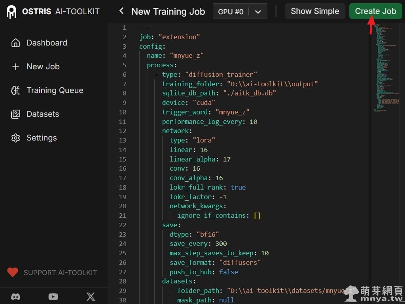Navigate to the Datasets menu item
This screenshot has width=405, height=304.
tap(43, 114)
